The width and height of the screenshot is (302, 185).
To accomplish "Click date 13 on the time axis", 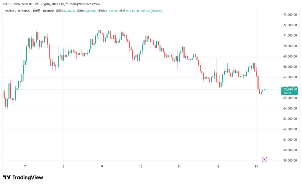I will (256, 166).
